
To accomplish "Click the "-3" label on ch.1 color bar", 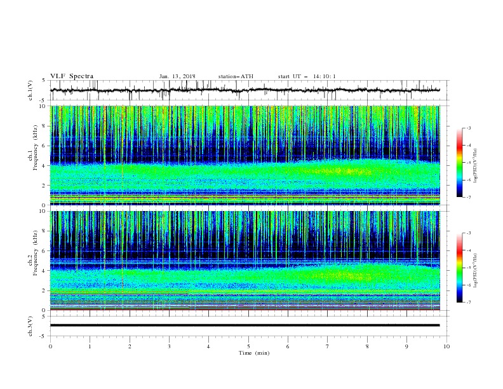I will click(469, 128).
